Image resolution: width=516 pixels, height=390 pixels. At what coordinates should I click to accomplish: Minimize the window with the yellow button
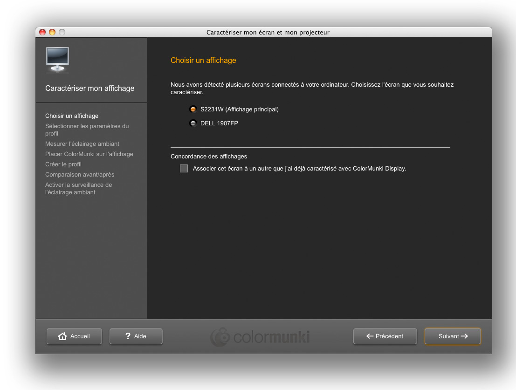click(x=52, y=32)
